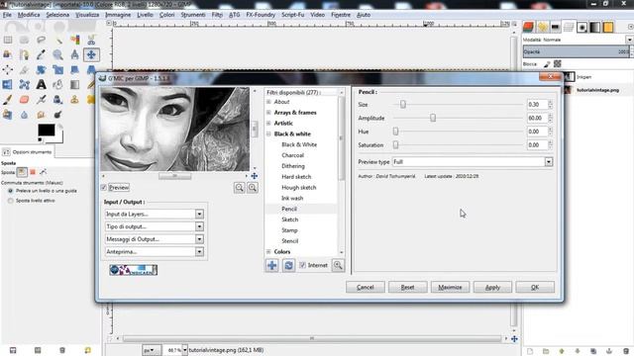Expand the Colors filter category

[268, 251]
